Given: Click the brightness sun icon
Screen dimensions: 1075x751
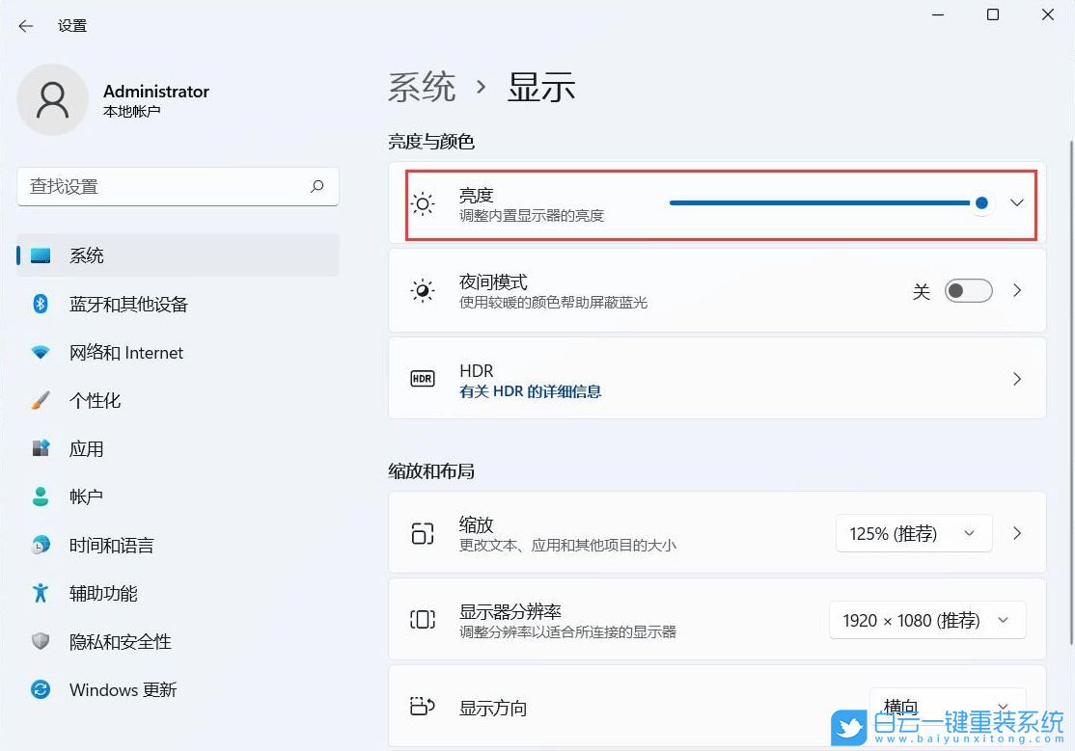Looking at the screenshot, I should [x=423, y=203].
